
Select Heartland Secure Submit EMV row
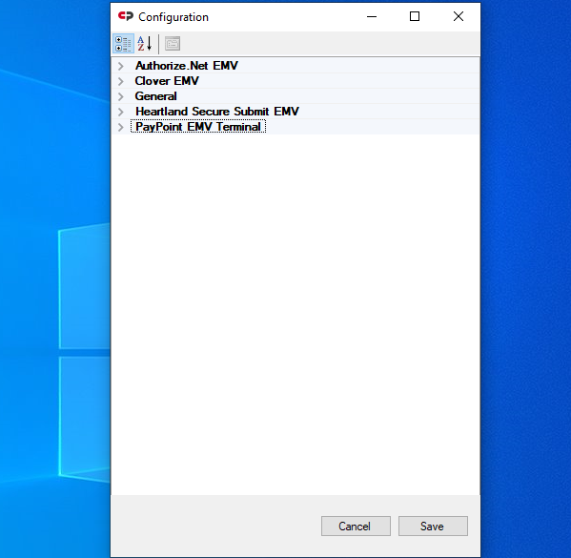click(x=296, y=112)
